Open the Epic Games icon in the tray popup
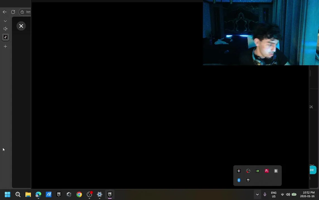 point(248,180)
